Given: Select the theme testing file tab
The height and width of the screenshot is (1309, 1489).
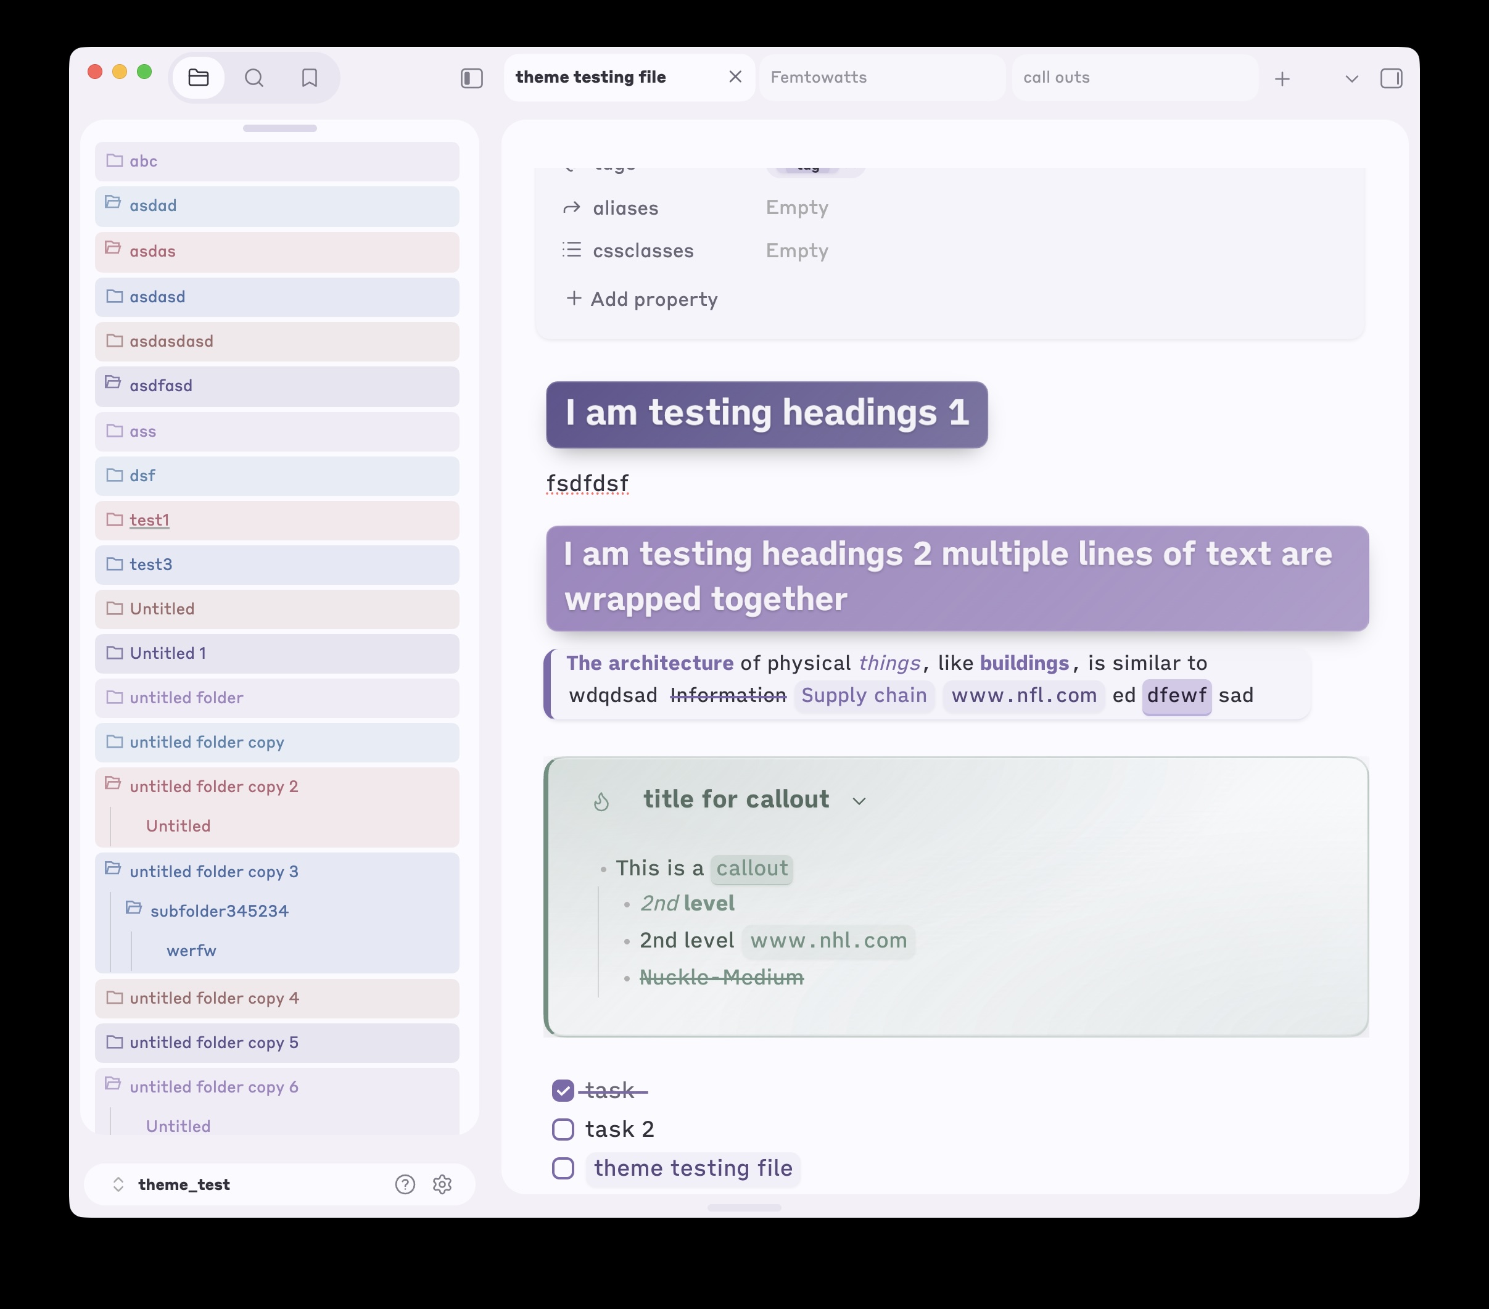Looking at the screenshot, I should tap(629, 77).
